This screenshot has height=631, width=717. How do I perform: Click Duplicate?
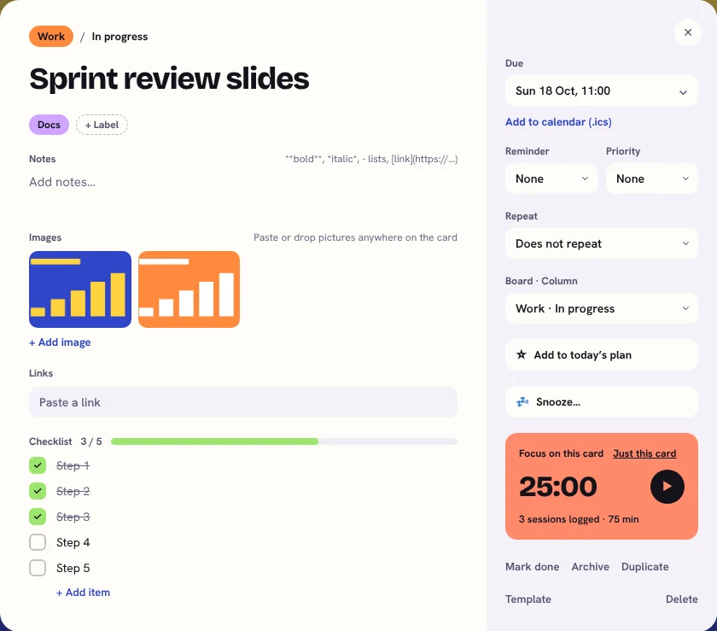[x=644, y=566]
